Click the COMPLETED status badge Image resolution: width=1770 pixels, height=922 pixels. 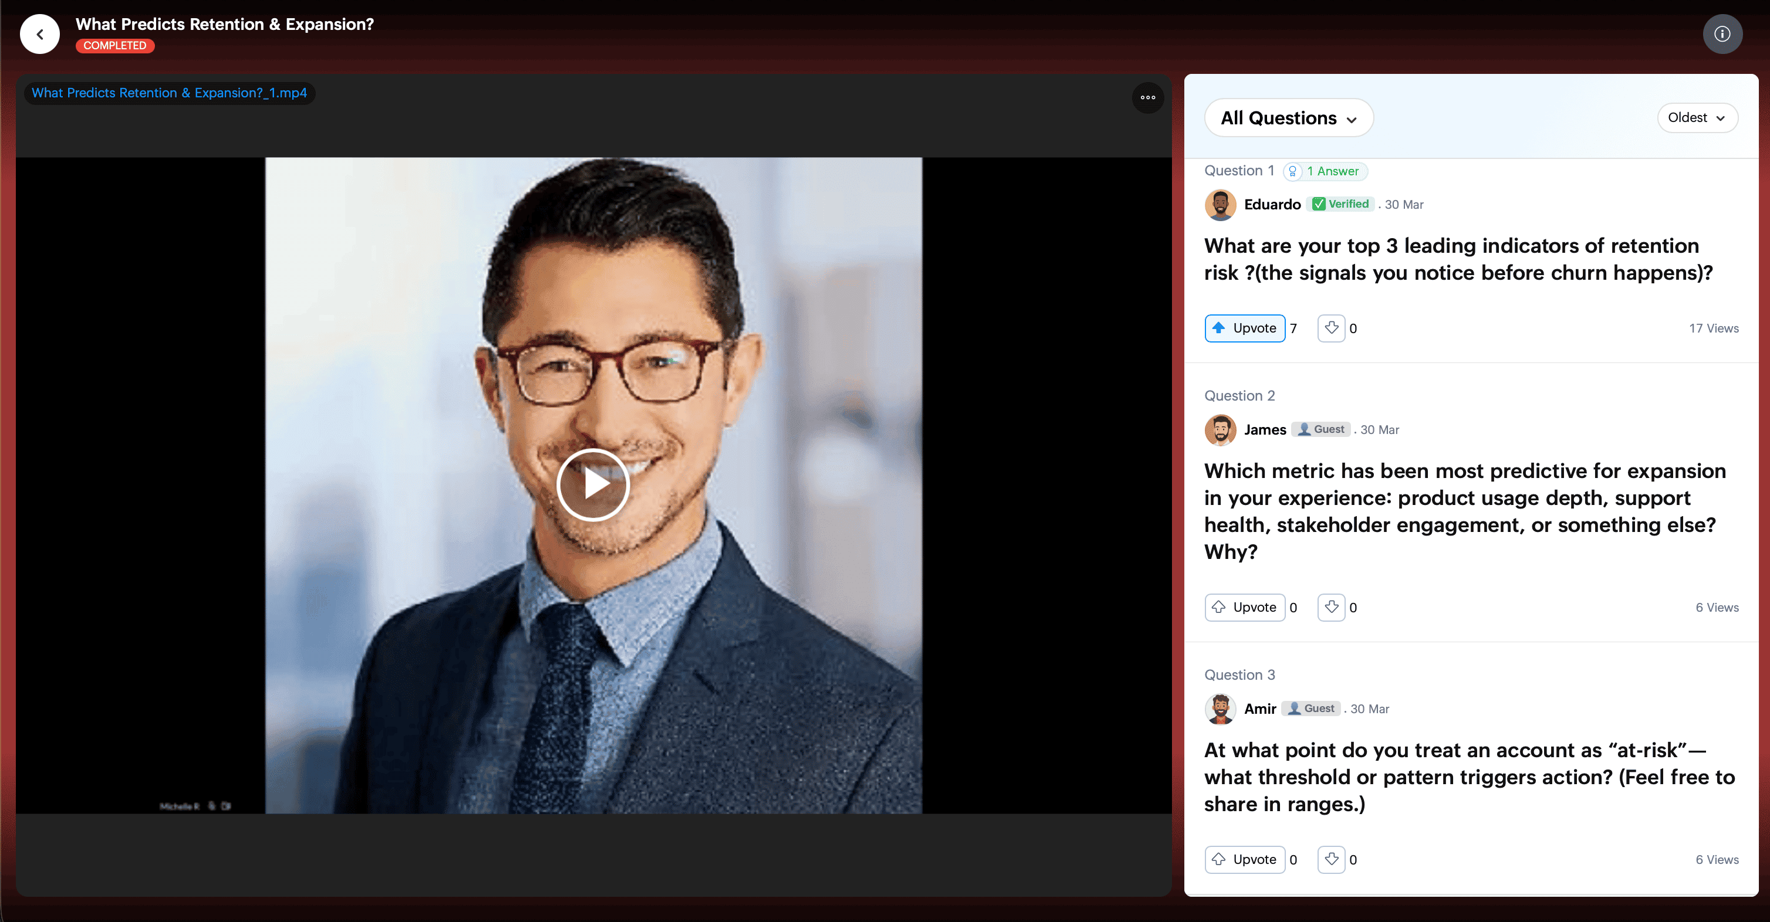tap(115, 45)
